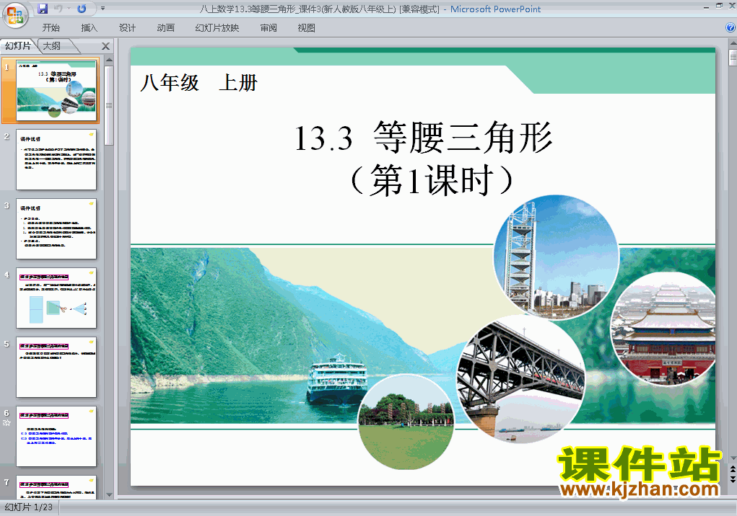Viewport: 737px width, 516px height.
Task: Click main slide area scroll down arrow
Action: click(x=733, y=458)
